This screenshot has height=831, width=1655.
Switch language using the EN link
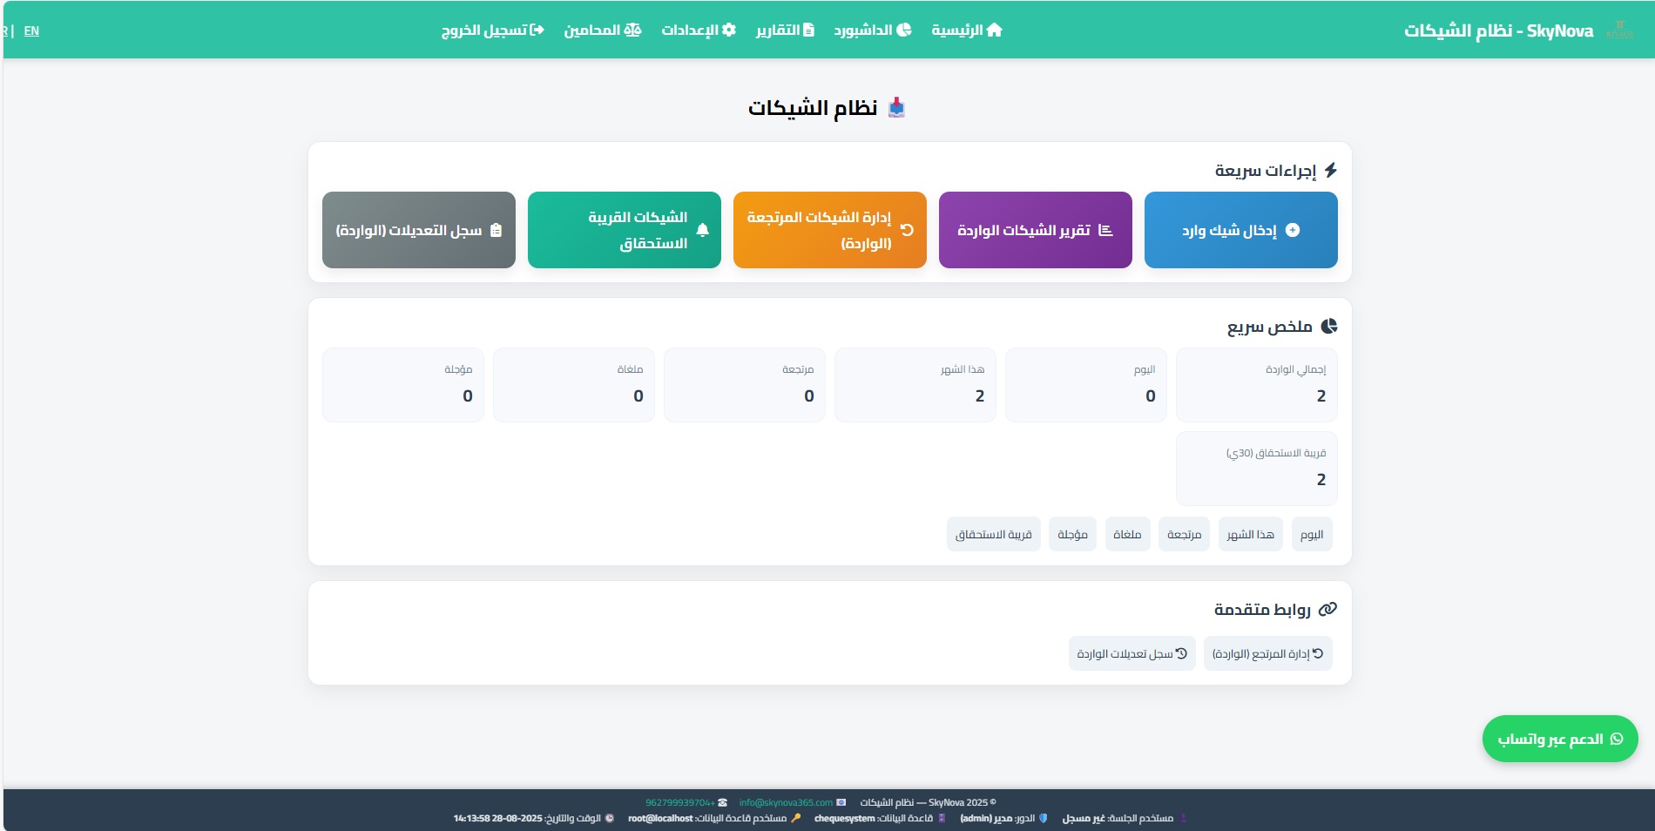pos(31,30)
